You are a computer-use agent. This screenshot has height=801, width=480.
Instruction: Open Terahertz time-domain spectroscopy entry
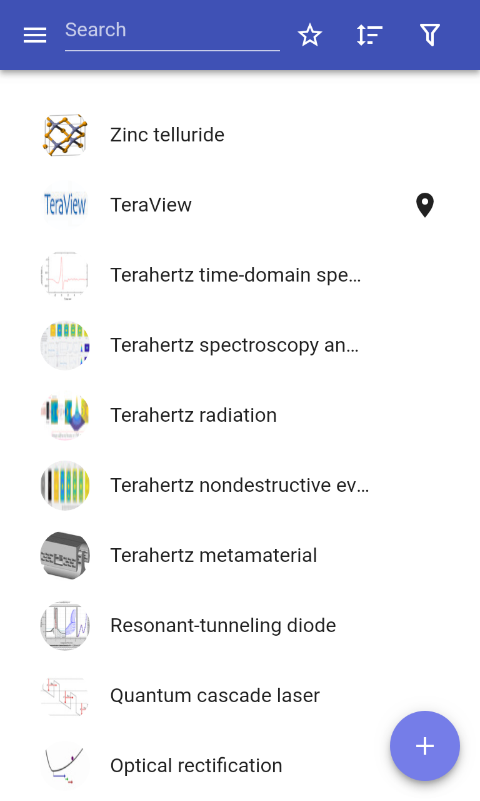click(240, 275)
